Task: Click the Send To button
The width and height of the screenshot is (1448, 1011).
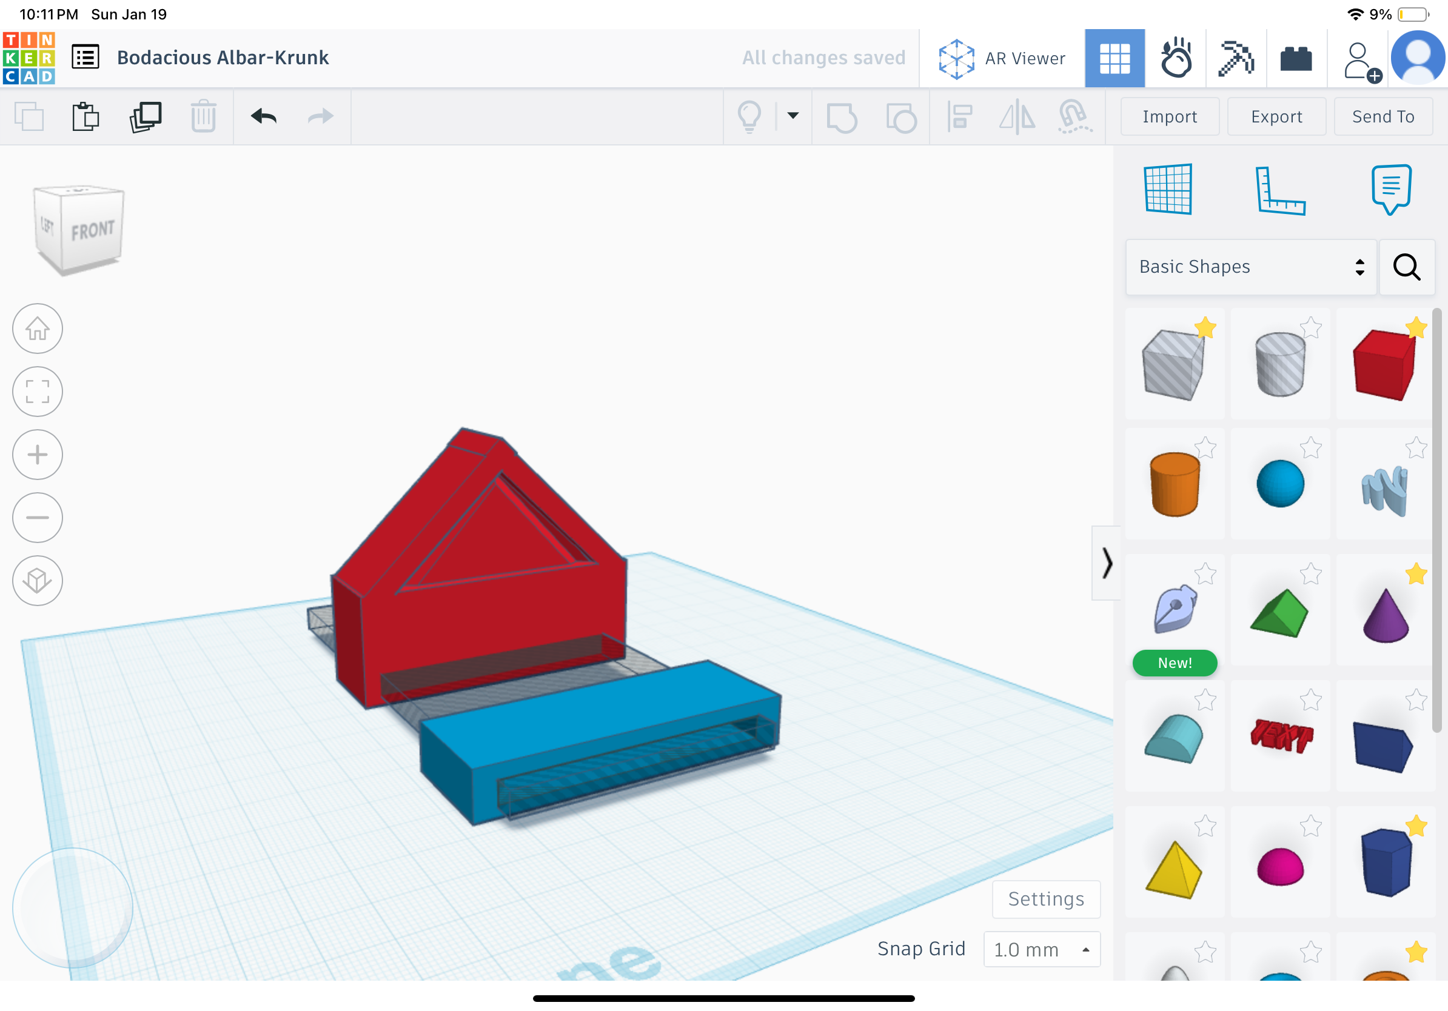Action: (x=1383, y=116)
